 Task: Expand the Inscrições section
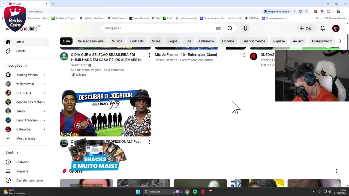tap(16, 66)
